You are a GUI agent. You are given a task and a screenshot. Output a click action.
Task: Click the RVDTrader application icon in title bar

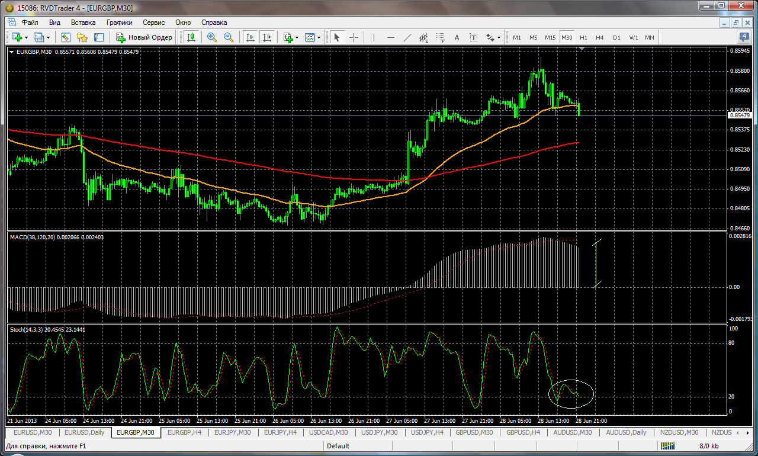pyautogui.click(x=8, y=8)
